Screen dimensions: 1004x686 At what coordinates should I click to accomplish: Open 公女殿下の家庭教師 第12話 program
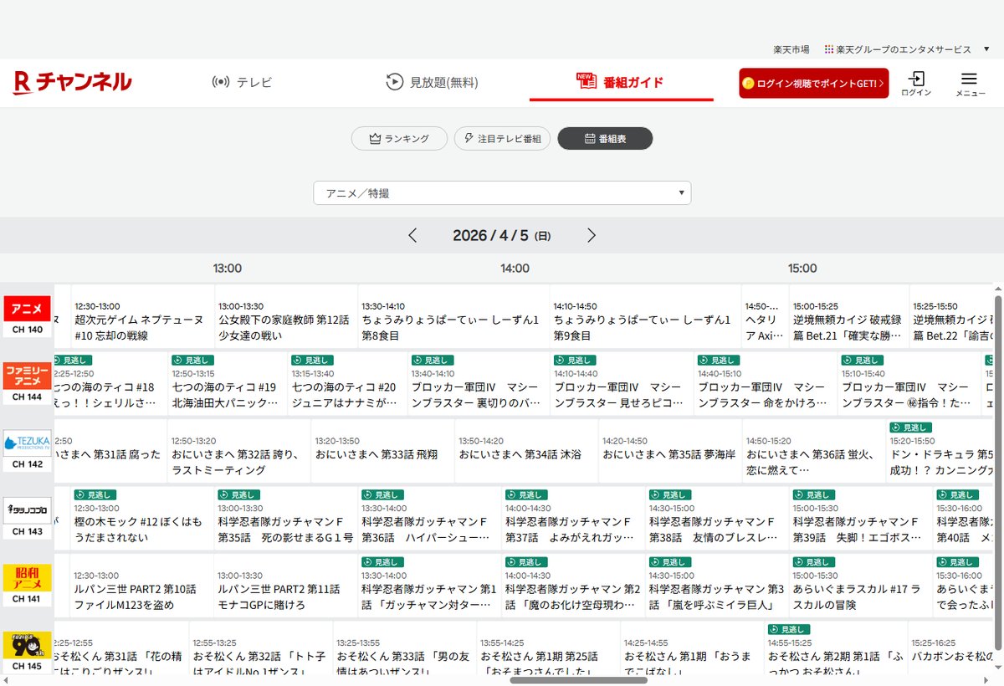tap(286, 316)
